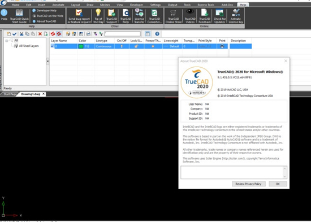This screenshot has width=311, height=222.
Task: Toggle the Freeze/Thaw sun icon of layer 0
Action: click(153, 46)
